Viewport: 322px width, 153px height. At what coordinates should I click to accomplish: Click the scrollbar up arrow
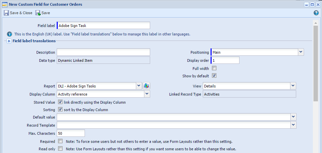point(316,23)
